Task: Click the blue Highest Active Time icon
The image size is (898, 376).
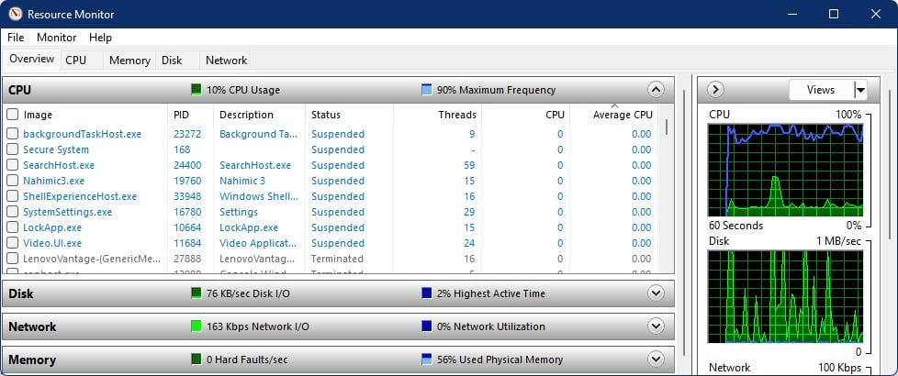Action: click(426, 293)
